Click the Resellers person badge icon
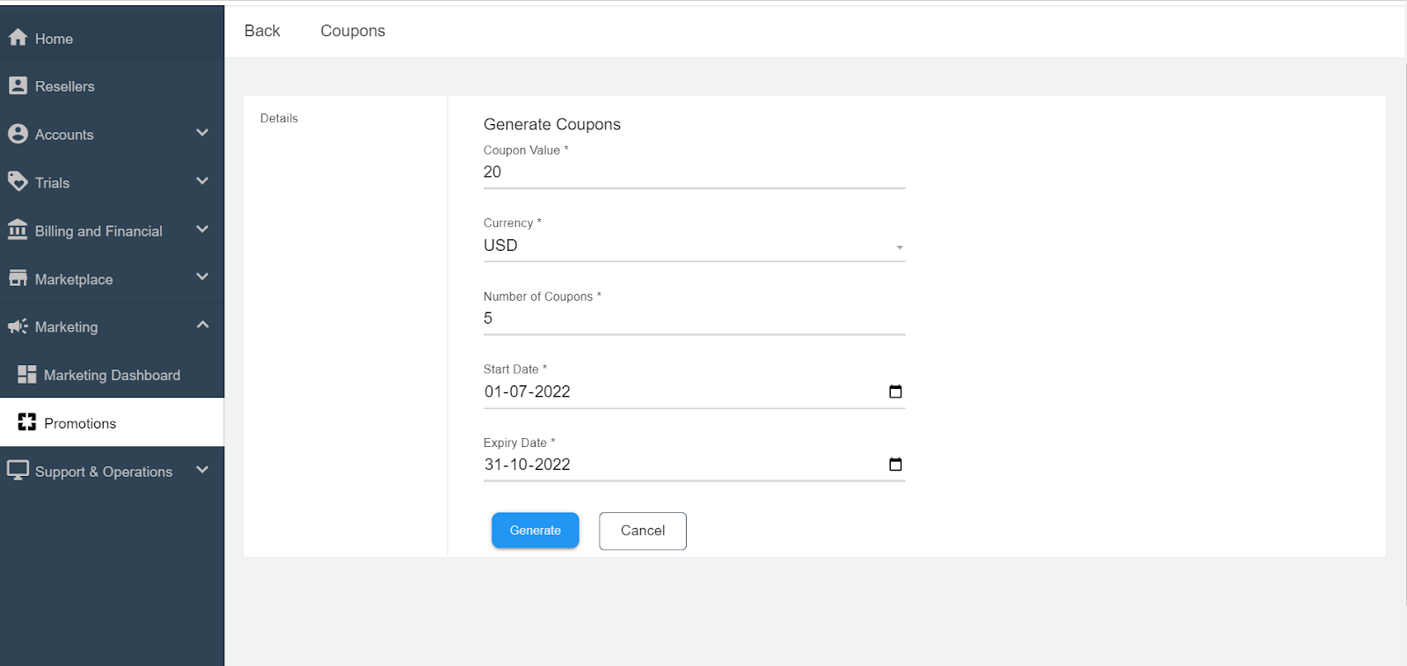This screenshot has height=666, width=1407. coord(18,85)
